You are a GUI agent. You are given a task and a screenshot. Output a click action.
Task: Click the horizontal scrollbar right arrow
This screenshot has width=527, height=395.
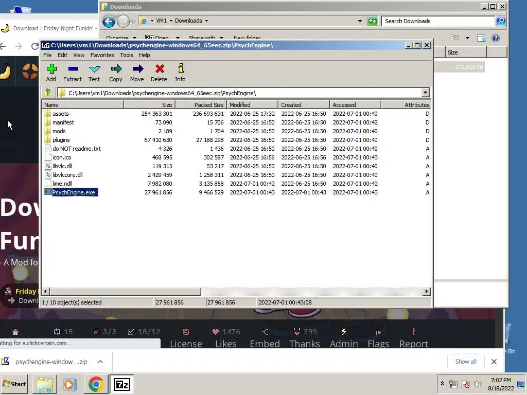click(427, 291)
